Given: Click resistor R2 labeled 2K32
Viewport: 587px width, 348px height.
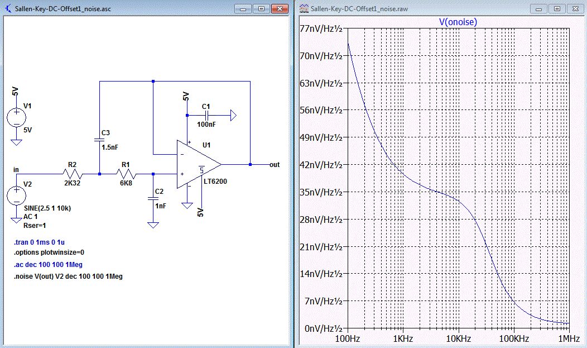Looking at the screenshot, I should tap(72, 174).
